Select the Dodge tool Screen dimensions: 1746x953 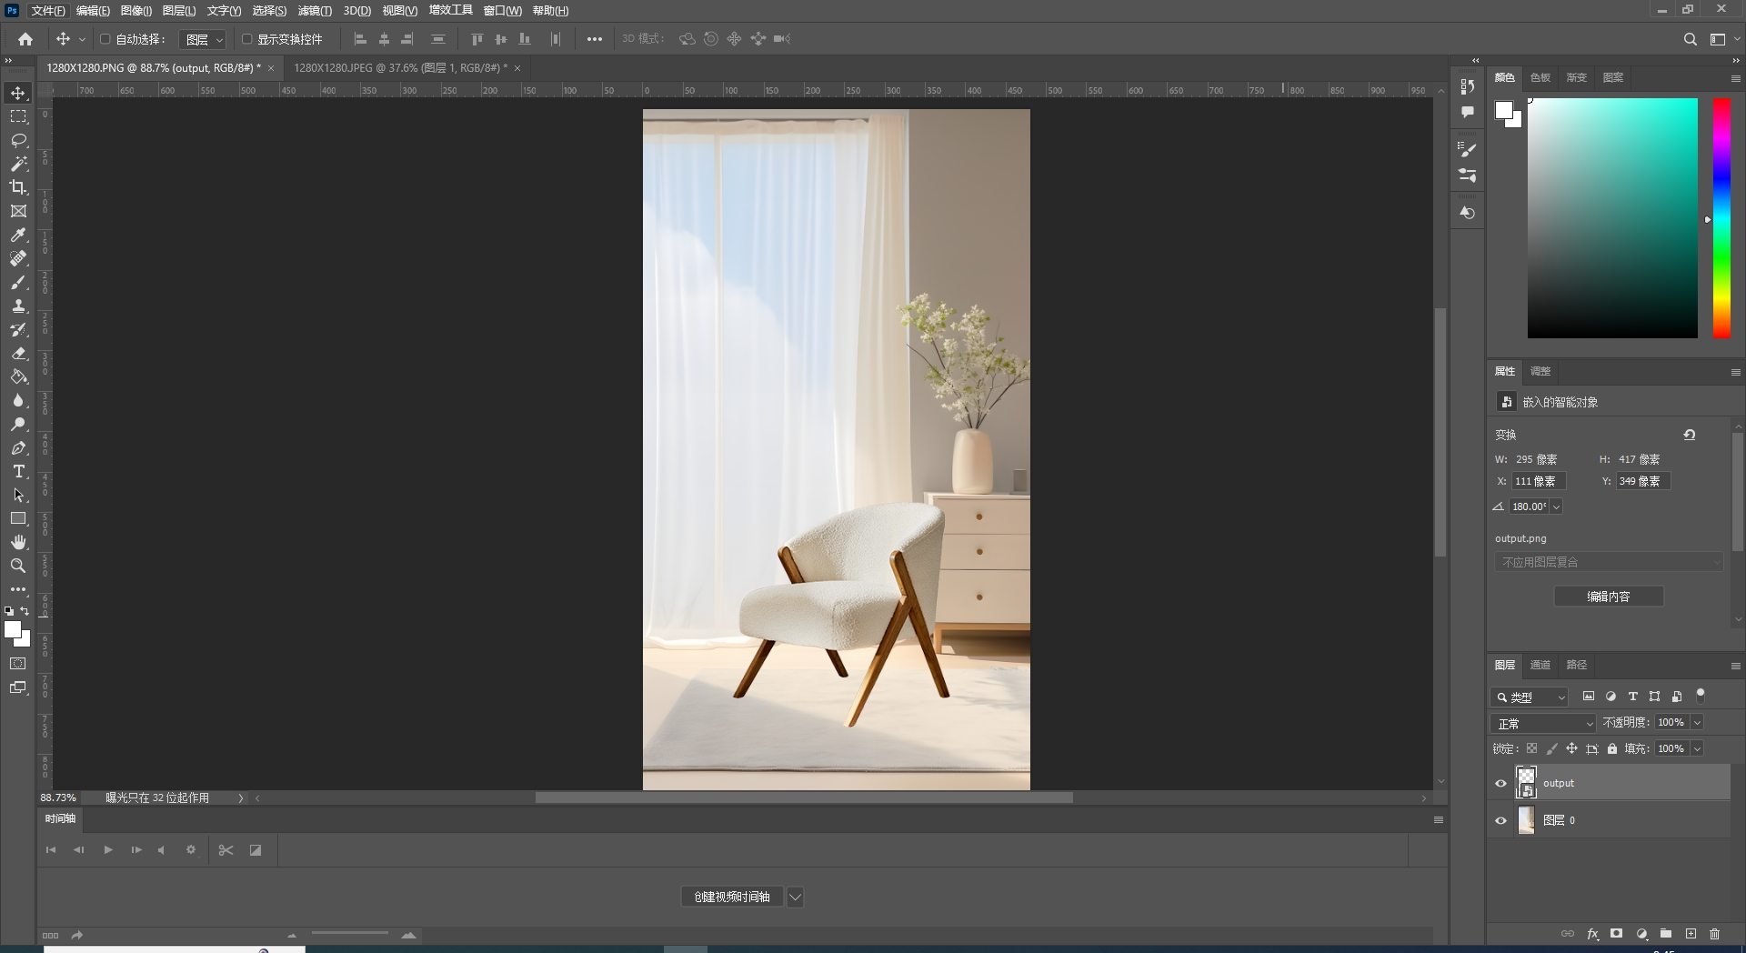[x=18, y=424]
